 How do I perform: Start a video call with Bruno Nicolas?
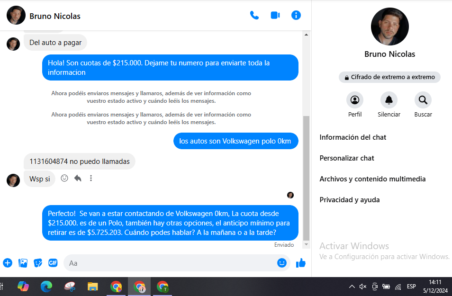pyautogui.click(x=275, y=15)
